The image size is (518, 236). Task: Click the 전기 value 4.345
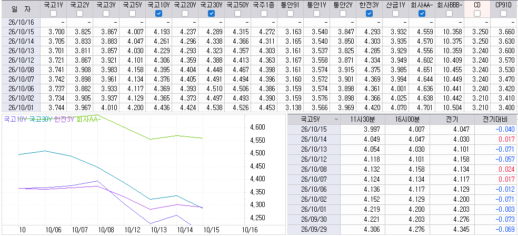pyautogui.click(x=461, y=230)
